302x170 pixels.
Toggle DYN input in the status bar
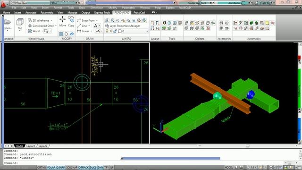click(x=101, y=168)
